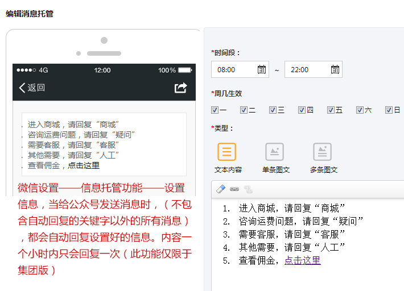Choose the 单条图文 single article type
The height and width of the screenshot is (291, 404).
(x=275, y=152)
